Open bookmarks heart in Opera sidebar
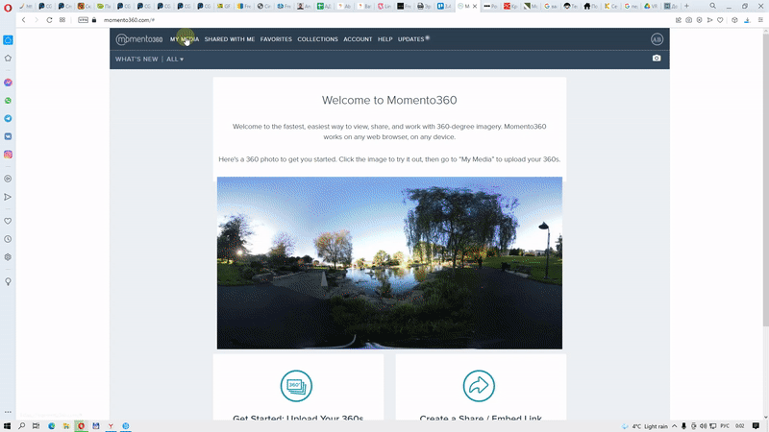This screenshot has height=432, width=769. click(8, 221)
